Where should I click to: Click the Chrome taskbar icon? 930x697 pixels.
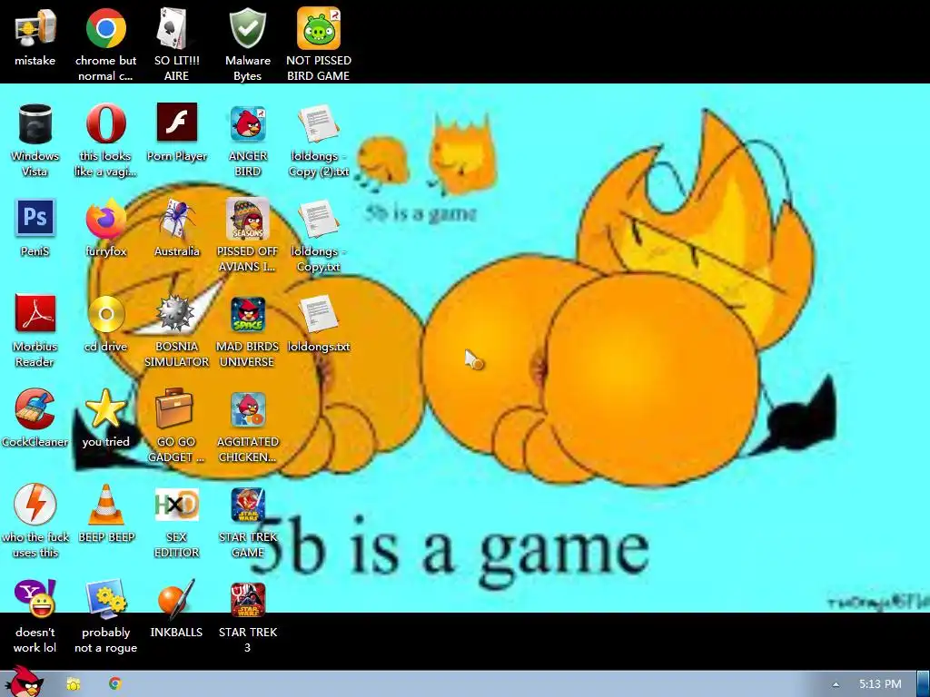point(115,684)
